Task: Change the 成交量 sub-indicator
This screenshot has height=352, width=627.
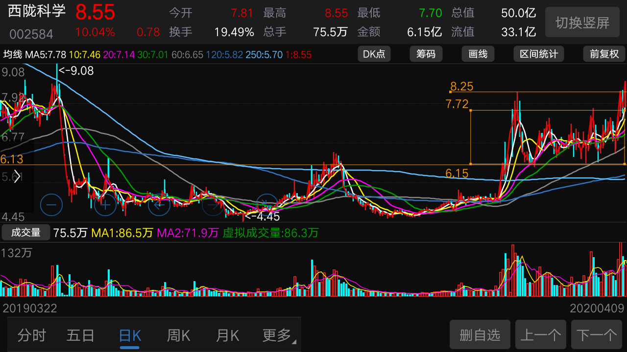Action: coord(26,233)
